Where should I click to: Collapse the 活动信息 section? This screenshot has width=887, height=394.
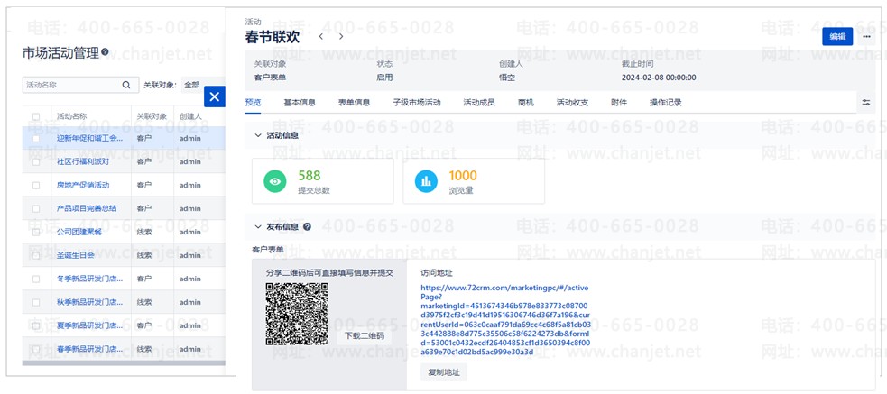[x=258, y=135]
